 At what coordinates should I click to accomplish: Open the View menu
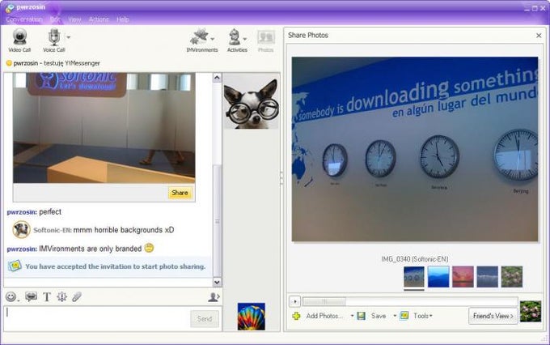74,19
